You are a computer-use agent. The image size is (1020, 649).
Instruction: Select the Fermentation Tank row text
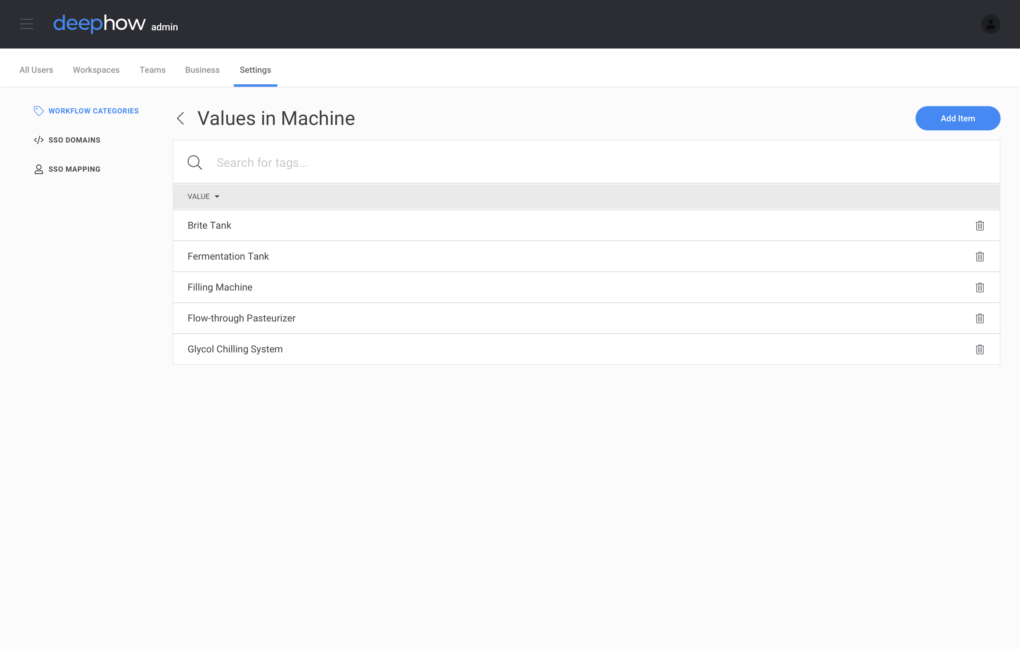(228, 256)
